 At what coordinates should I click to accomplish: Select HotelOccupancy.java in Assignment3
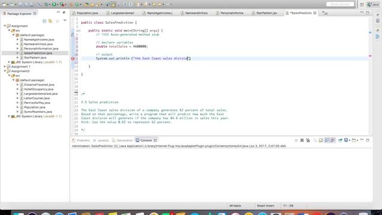(38, 89)
